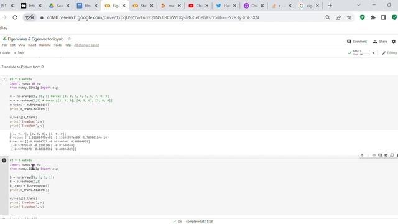The width and height of the screenshot is (398, 224).
Task: Copy link to cell icon
Action: point(374,156)
